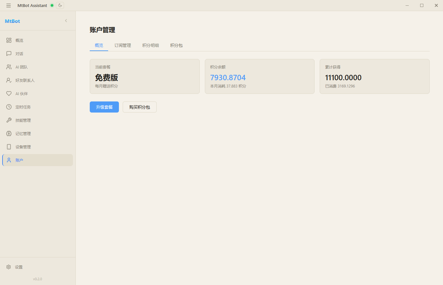Screen dimensions: 443x285
Task: Open 设置 label at sidebar bottom
Action: pyautogui.click(x=19, y=267)
